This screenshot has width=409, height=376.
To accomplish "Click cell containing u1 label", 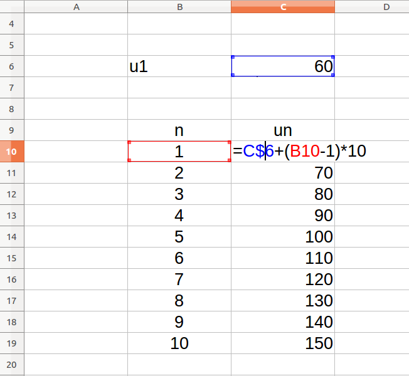I will click(x=179, y=66).
